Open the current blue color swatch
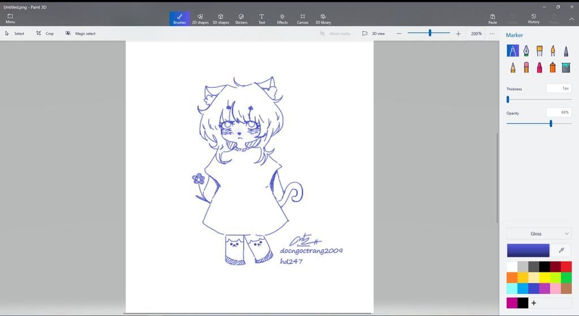 [x=528, y=250]
